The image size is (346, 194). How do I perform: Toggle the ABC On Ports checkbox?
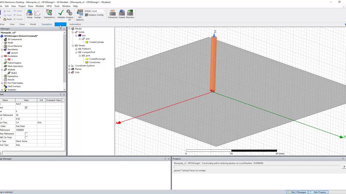point(26,138)
